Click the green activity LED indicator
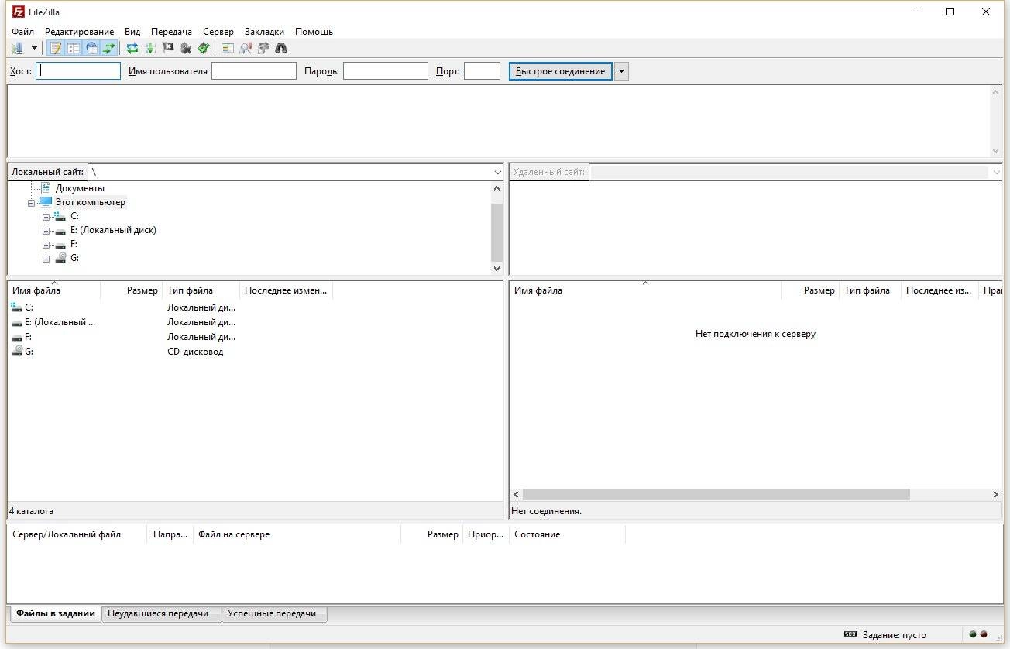Screen dimensions: 1010x649 [x=972, y=634]
